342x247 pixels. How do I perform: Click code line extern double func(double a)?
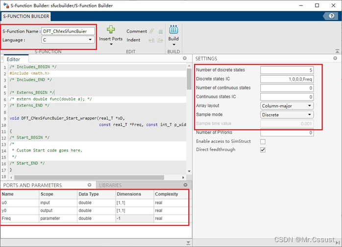point(50,99)
